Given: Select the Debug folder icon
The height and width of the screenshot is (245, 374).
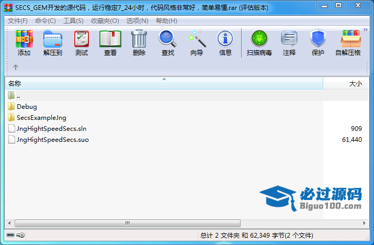Looking at the screenshot, I should tap(11, 106).
